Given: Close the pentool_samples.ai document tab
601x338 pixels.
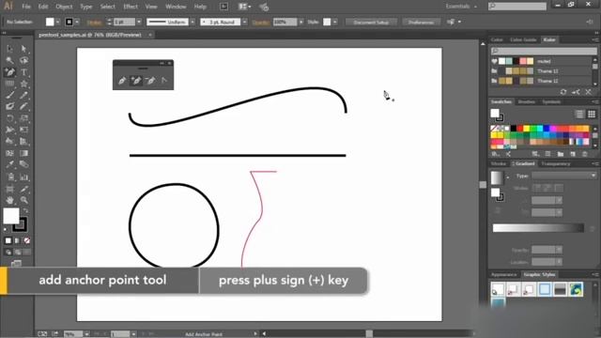Looking at the screenshot, I should pyautogui.click(x=150, y=35).
